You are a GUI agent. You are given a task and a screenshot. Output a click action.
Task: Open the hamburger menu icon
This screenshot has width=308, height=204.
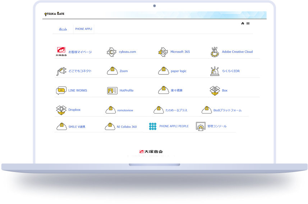pos(248,23)
